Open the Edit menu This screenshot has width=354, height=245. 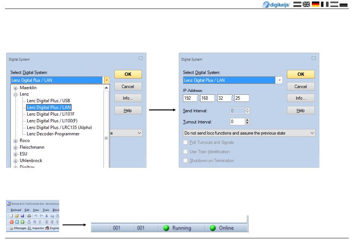click(x=27, y=210)
